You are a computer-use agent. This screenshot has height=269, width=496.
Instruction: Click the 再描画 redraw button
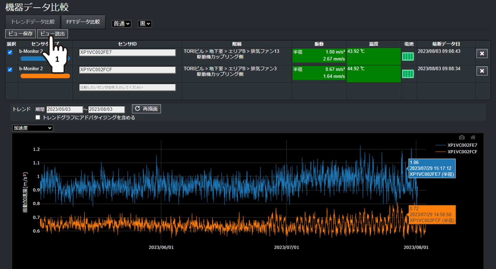[x=146, y=109]
